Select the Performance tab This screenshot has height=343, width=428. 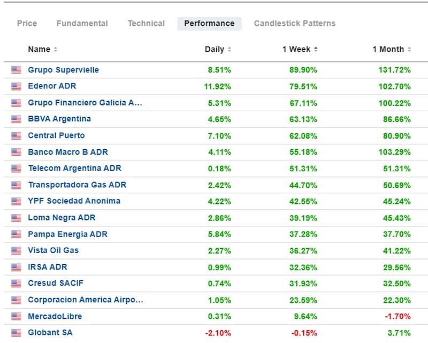(x=209, y=24)
